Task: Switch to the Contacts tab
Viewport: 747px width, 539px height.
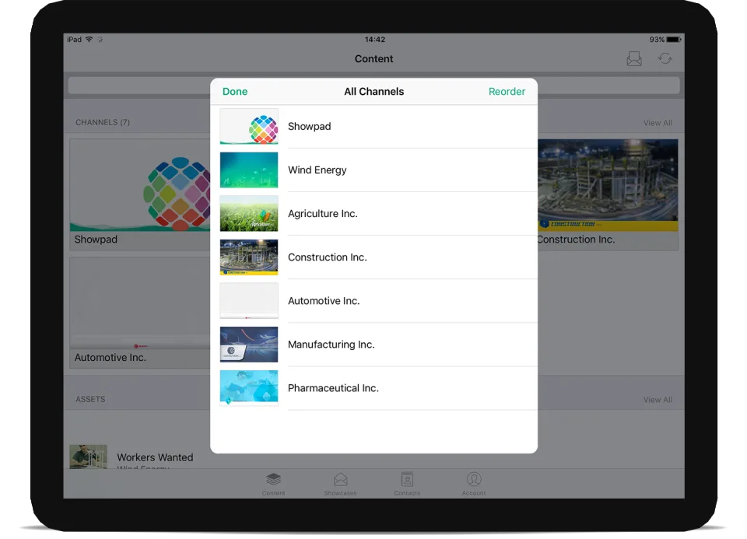Action: (x=407, y=485)
